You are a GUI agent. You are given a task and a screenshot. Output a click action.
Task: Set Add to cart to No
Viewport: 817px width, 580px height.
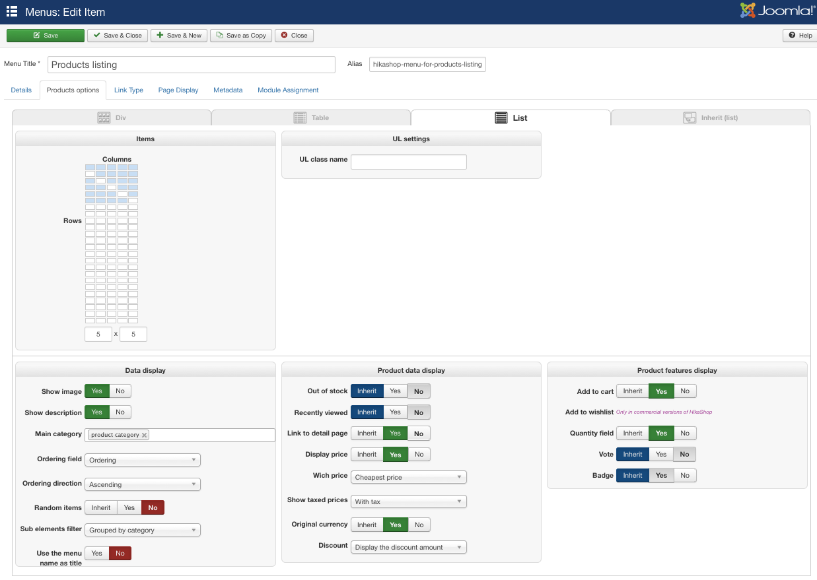(x=685, y=391)
